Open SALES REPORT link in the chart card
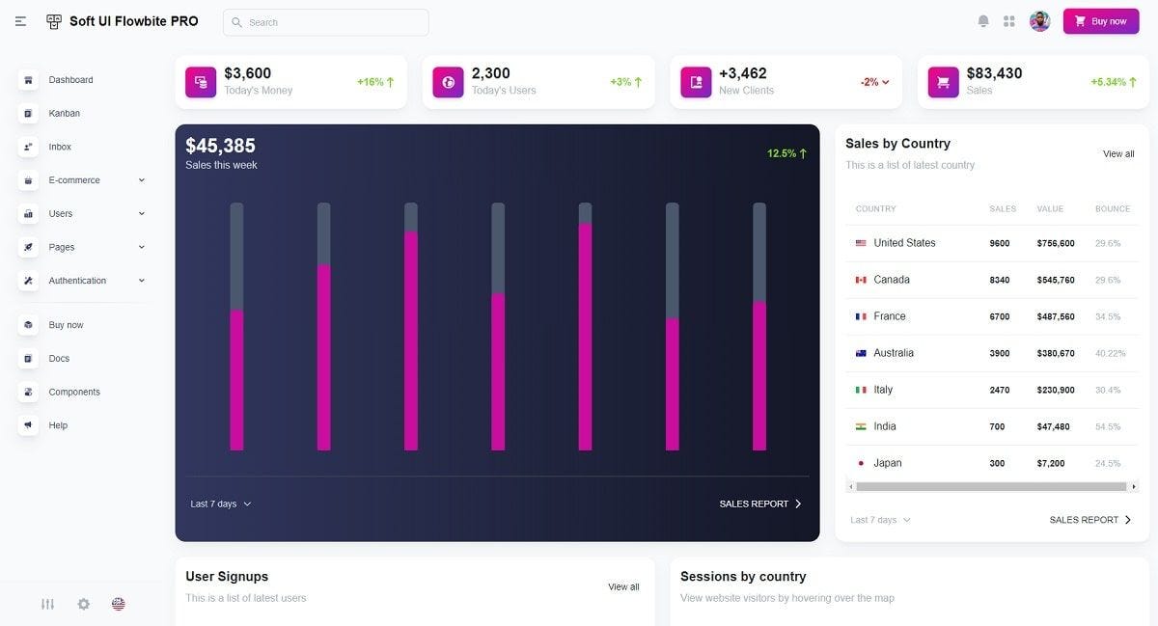Image resolution: width=1158 pixels, height=626 pixels. coord(760,504)
